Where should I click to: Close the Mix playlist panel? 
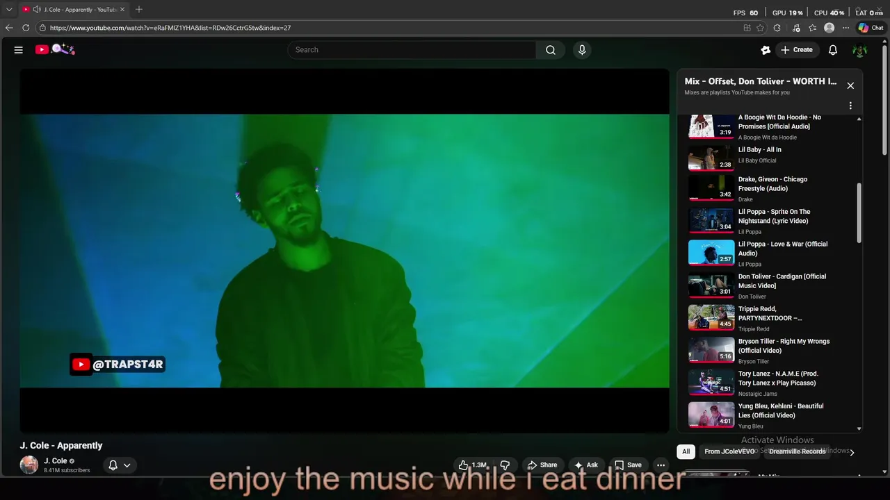click(850, 85)
